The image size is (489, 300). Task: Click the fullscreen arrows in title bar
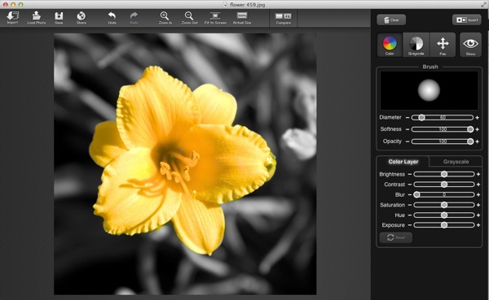tap(483, 4)
